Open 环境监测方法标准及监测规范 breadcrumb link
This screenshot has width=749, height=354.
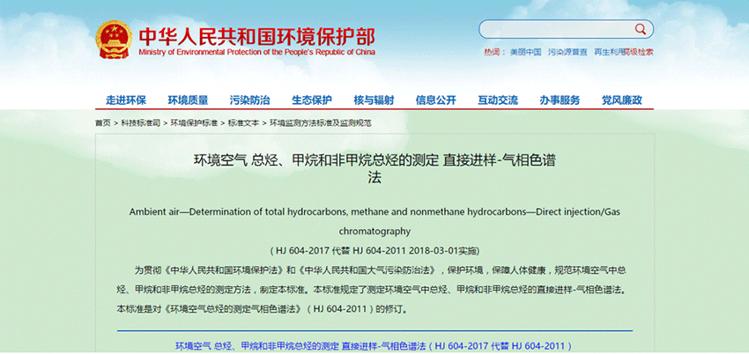[x=321, y=123]
